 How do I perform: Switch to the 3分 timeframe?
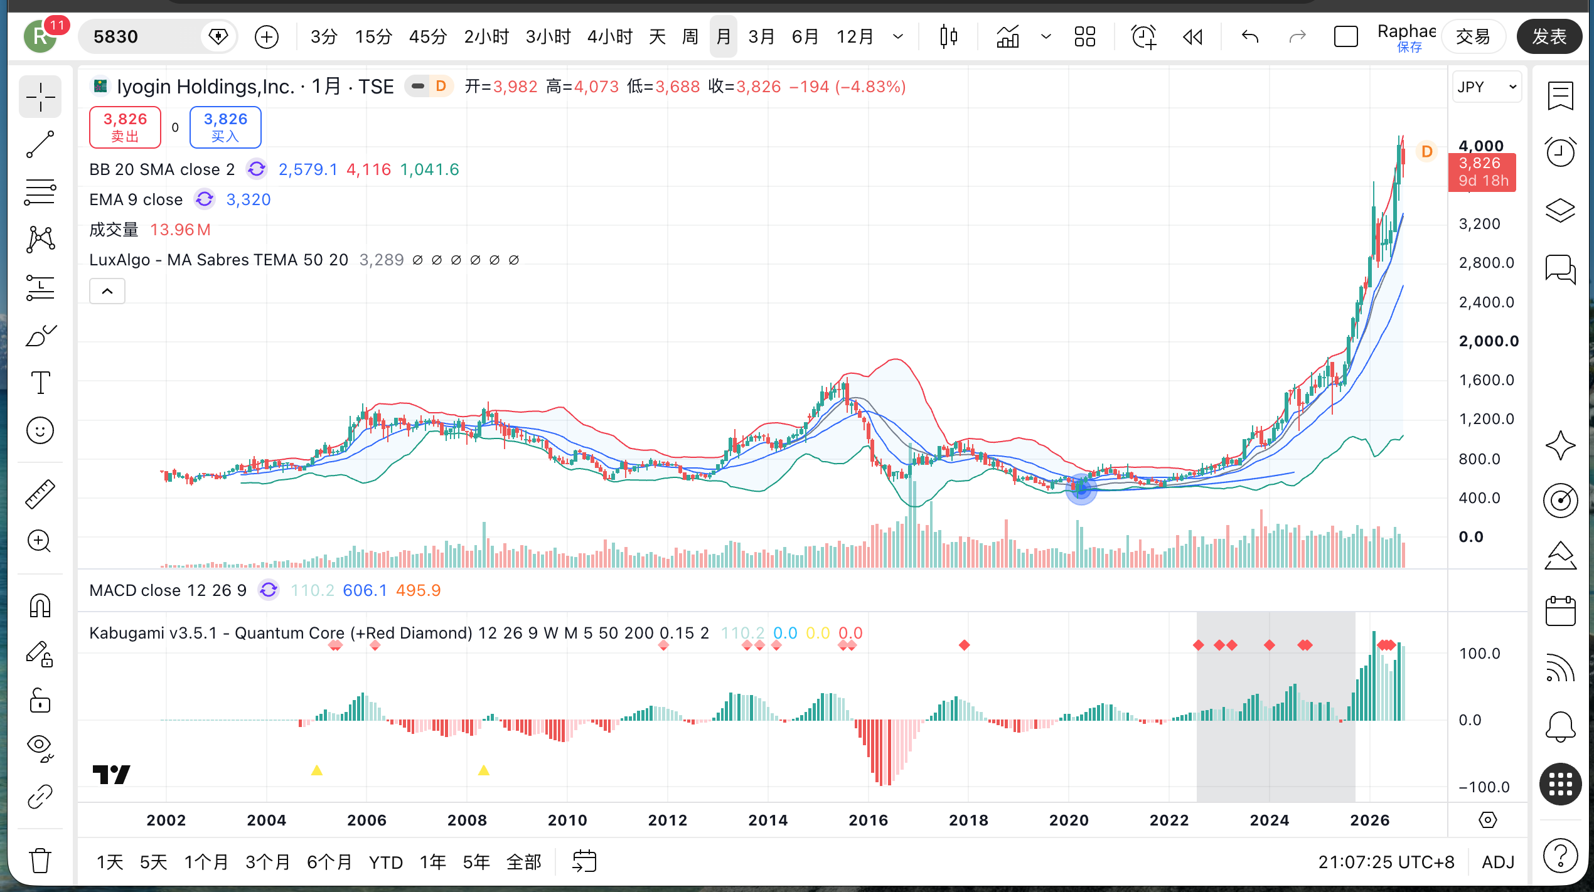[x=324, y=37]
